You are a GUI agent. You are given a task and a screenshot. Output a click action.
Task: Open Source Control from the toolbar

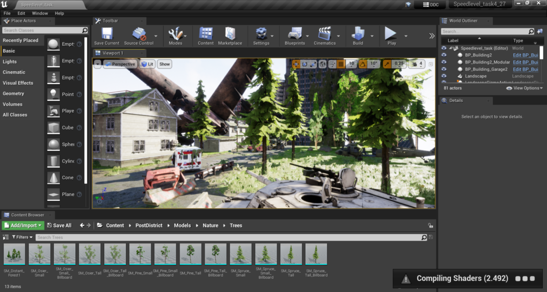(x=138, y=35)
